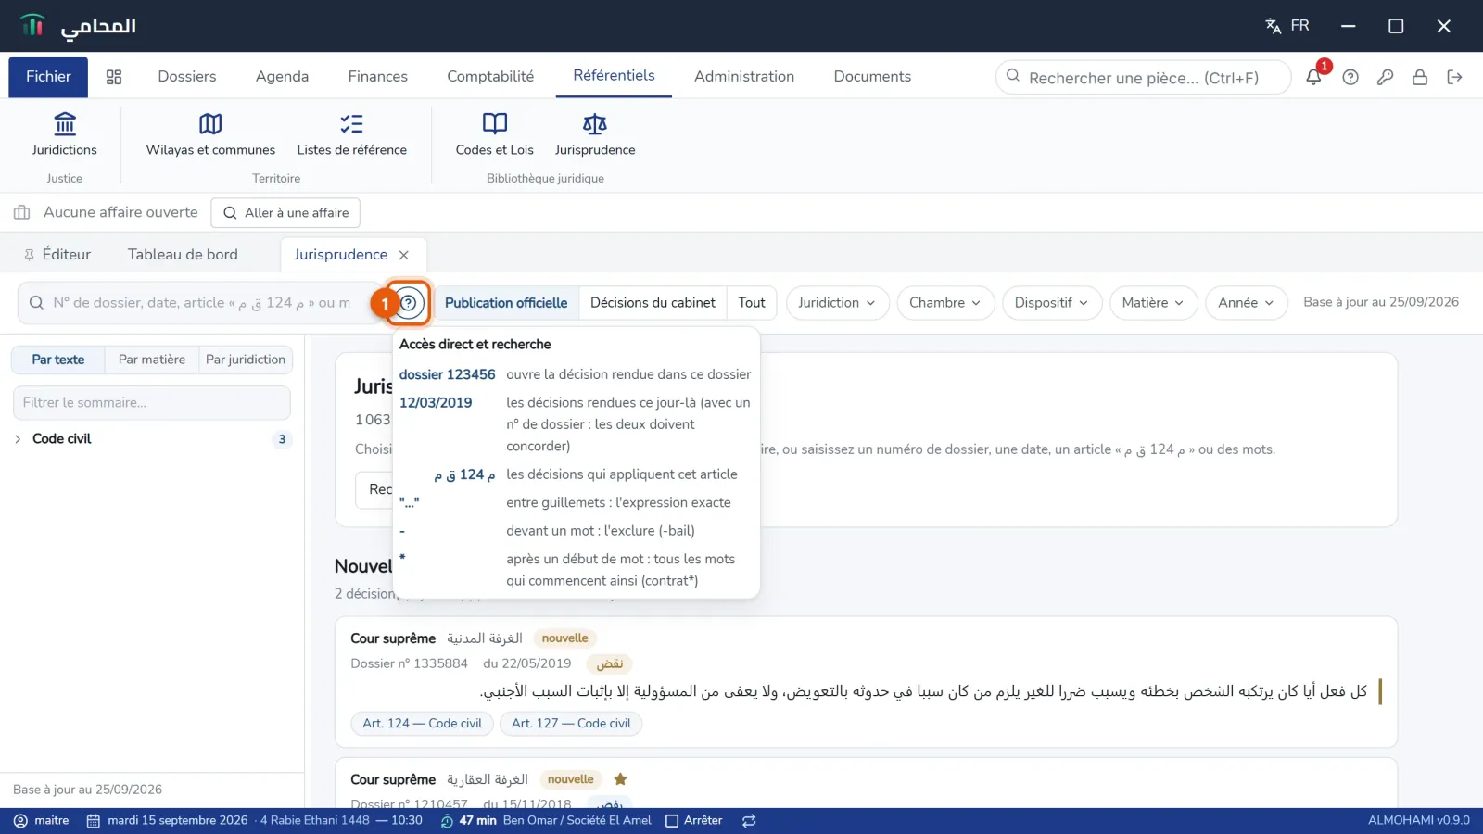
Task: Expand the Code civil tree node
Action: [x=18, y=439]
